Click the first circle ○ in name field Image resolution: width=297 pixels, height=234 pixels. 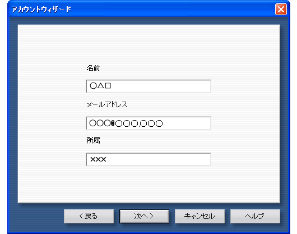(x=93, y=86)
